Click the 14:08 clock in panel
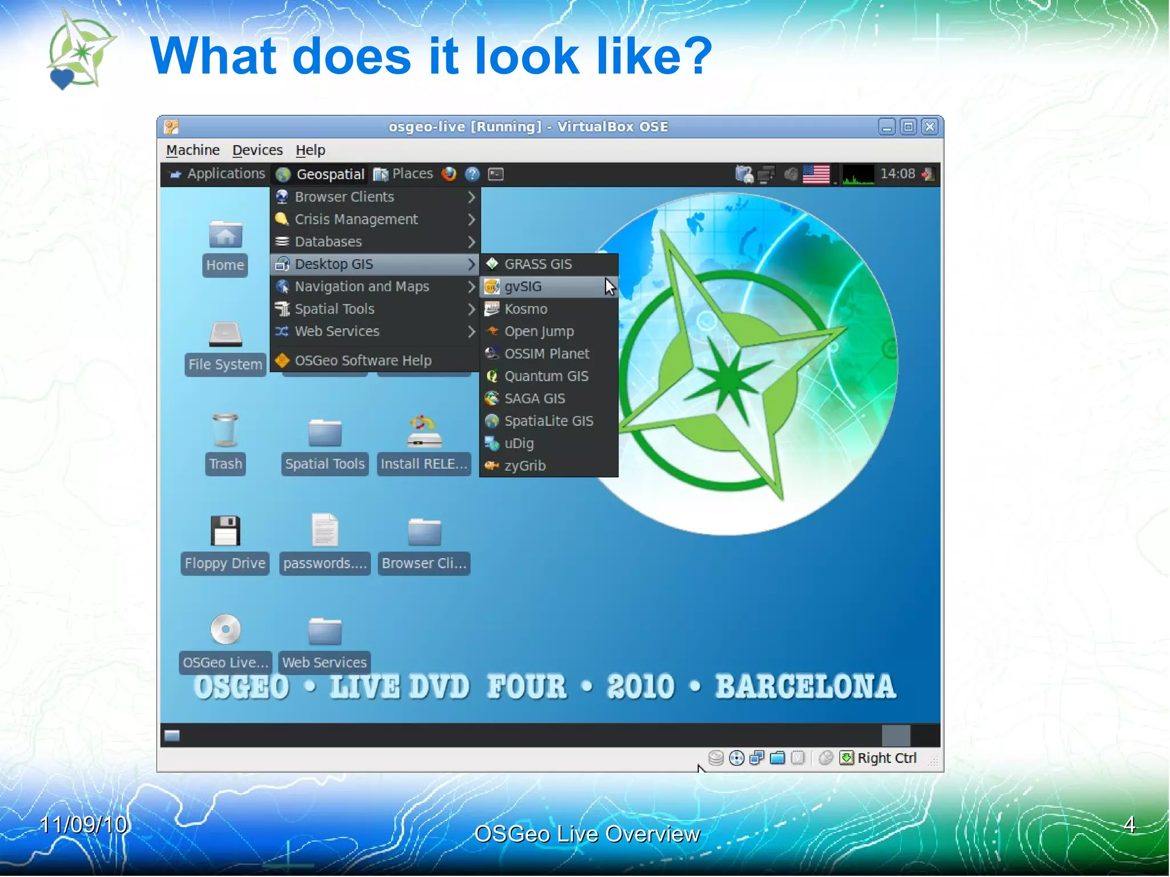Viewport: 1170px width, 877px height. (x=897, y=174)
